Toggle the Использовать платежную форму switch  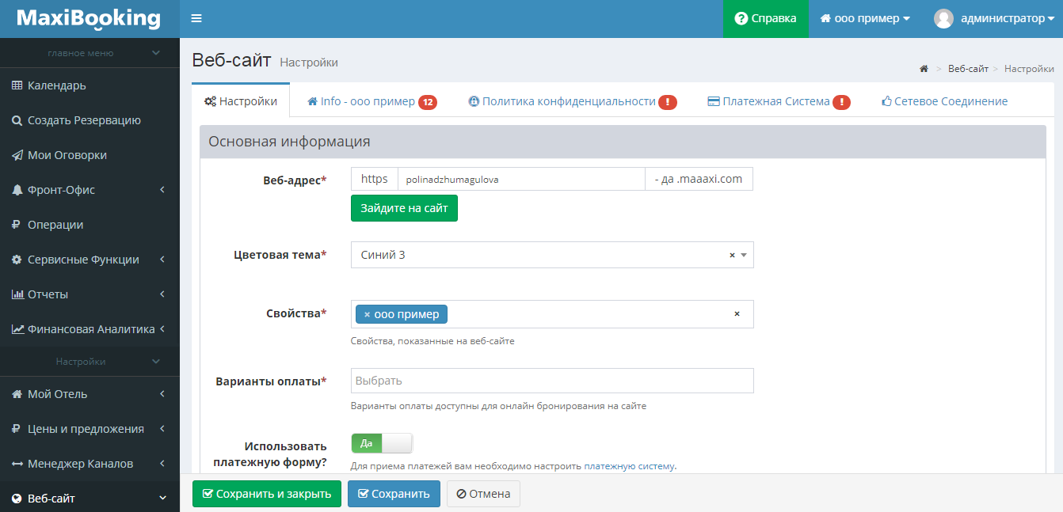coord(383,443)
